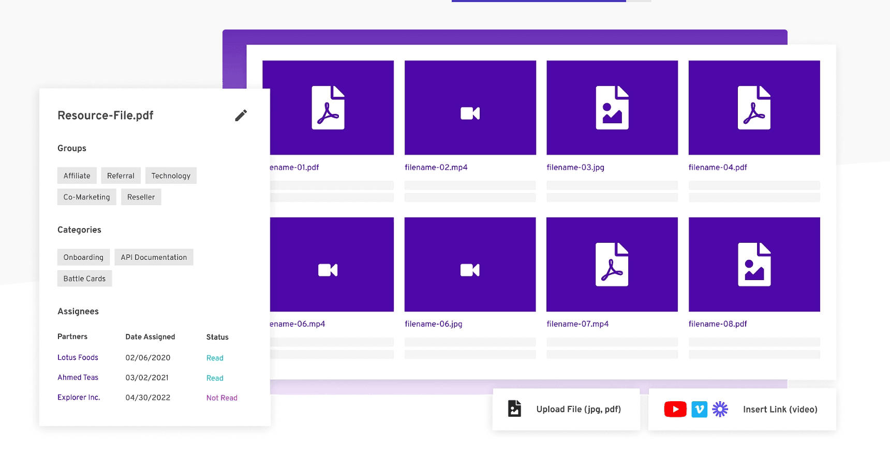Click the pencil edit icon beside Resource-File.pdf

click(241, 115)
